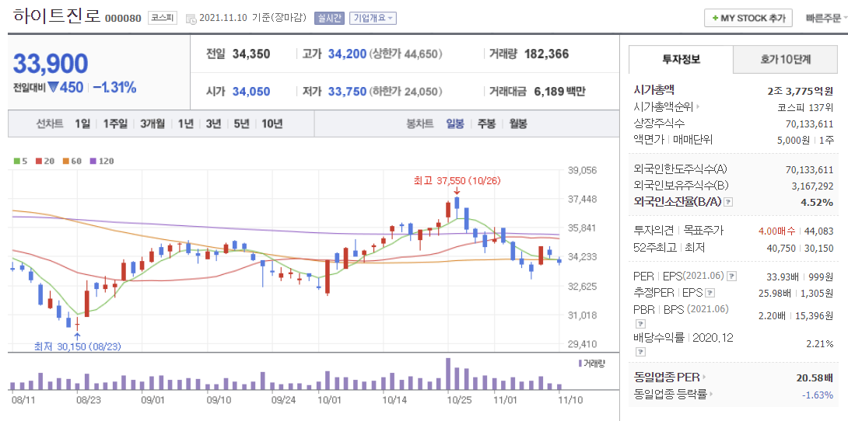Expand 동일업종 등락률 arrow link
Screen dimensions: 848x421
710,394
